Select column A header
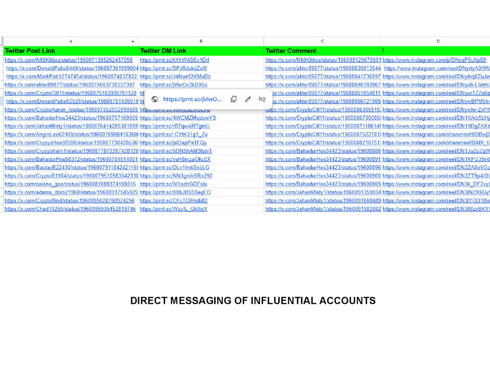Viewport: 490px width, 367px height. pyautogui.click(x=71, y=41)
